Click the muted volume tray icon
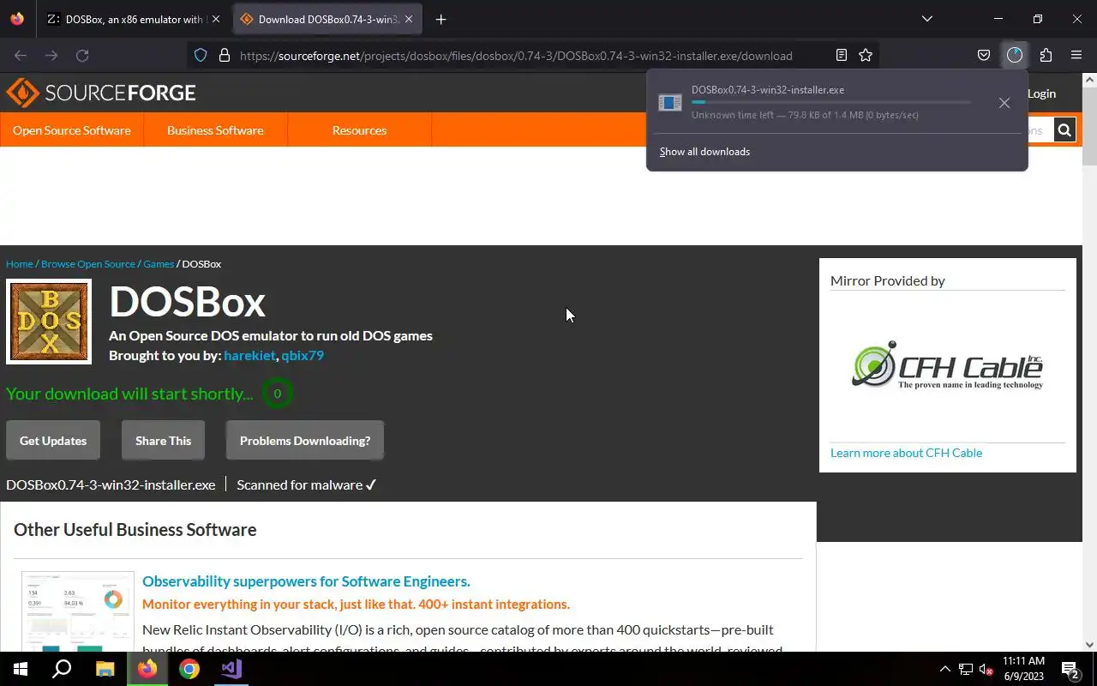This screenshot has width=1097, height=686. click(x=986, y=669)
